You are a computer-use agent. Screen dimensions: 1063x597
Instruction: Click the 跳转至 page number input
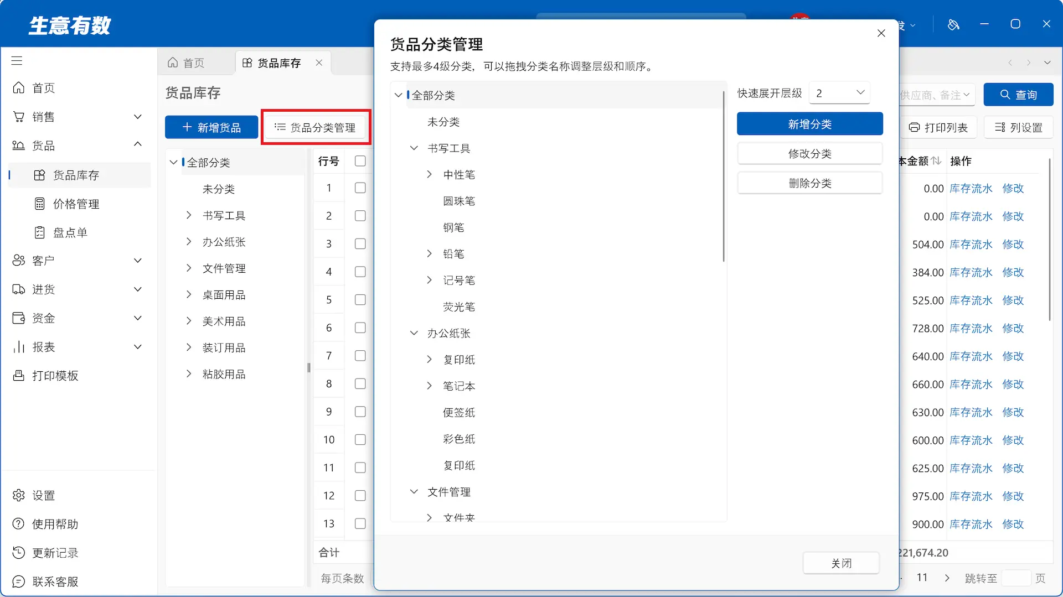pyautogui.click(x=1016, y=578)
